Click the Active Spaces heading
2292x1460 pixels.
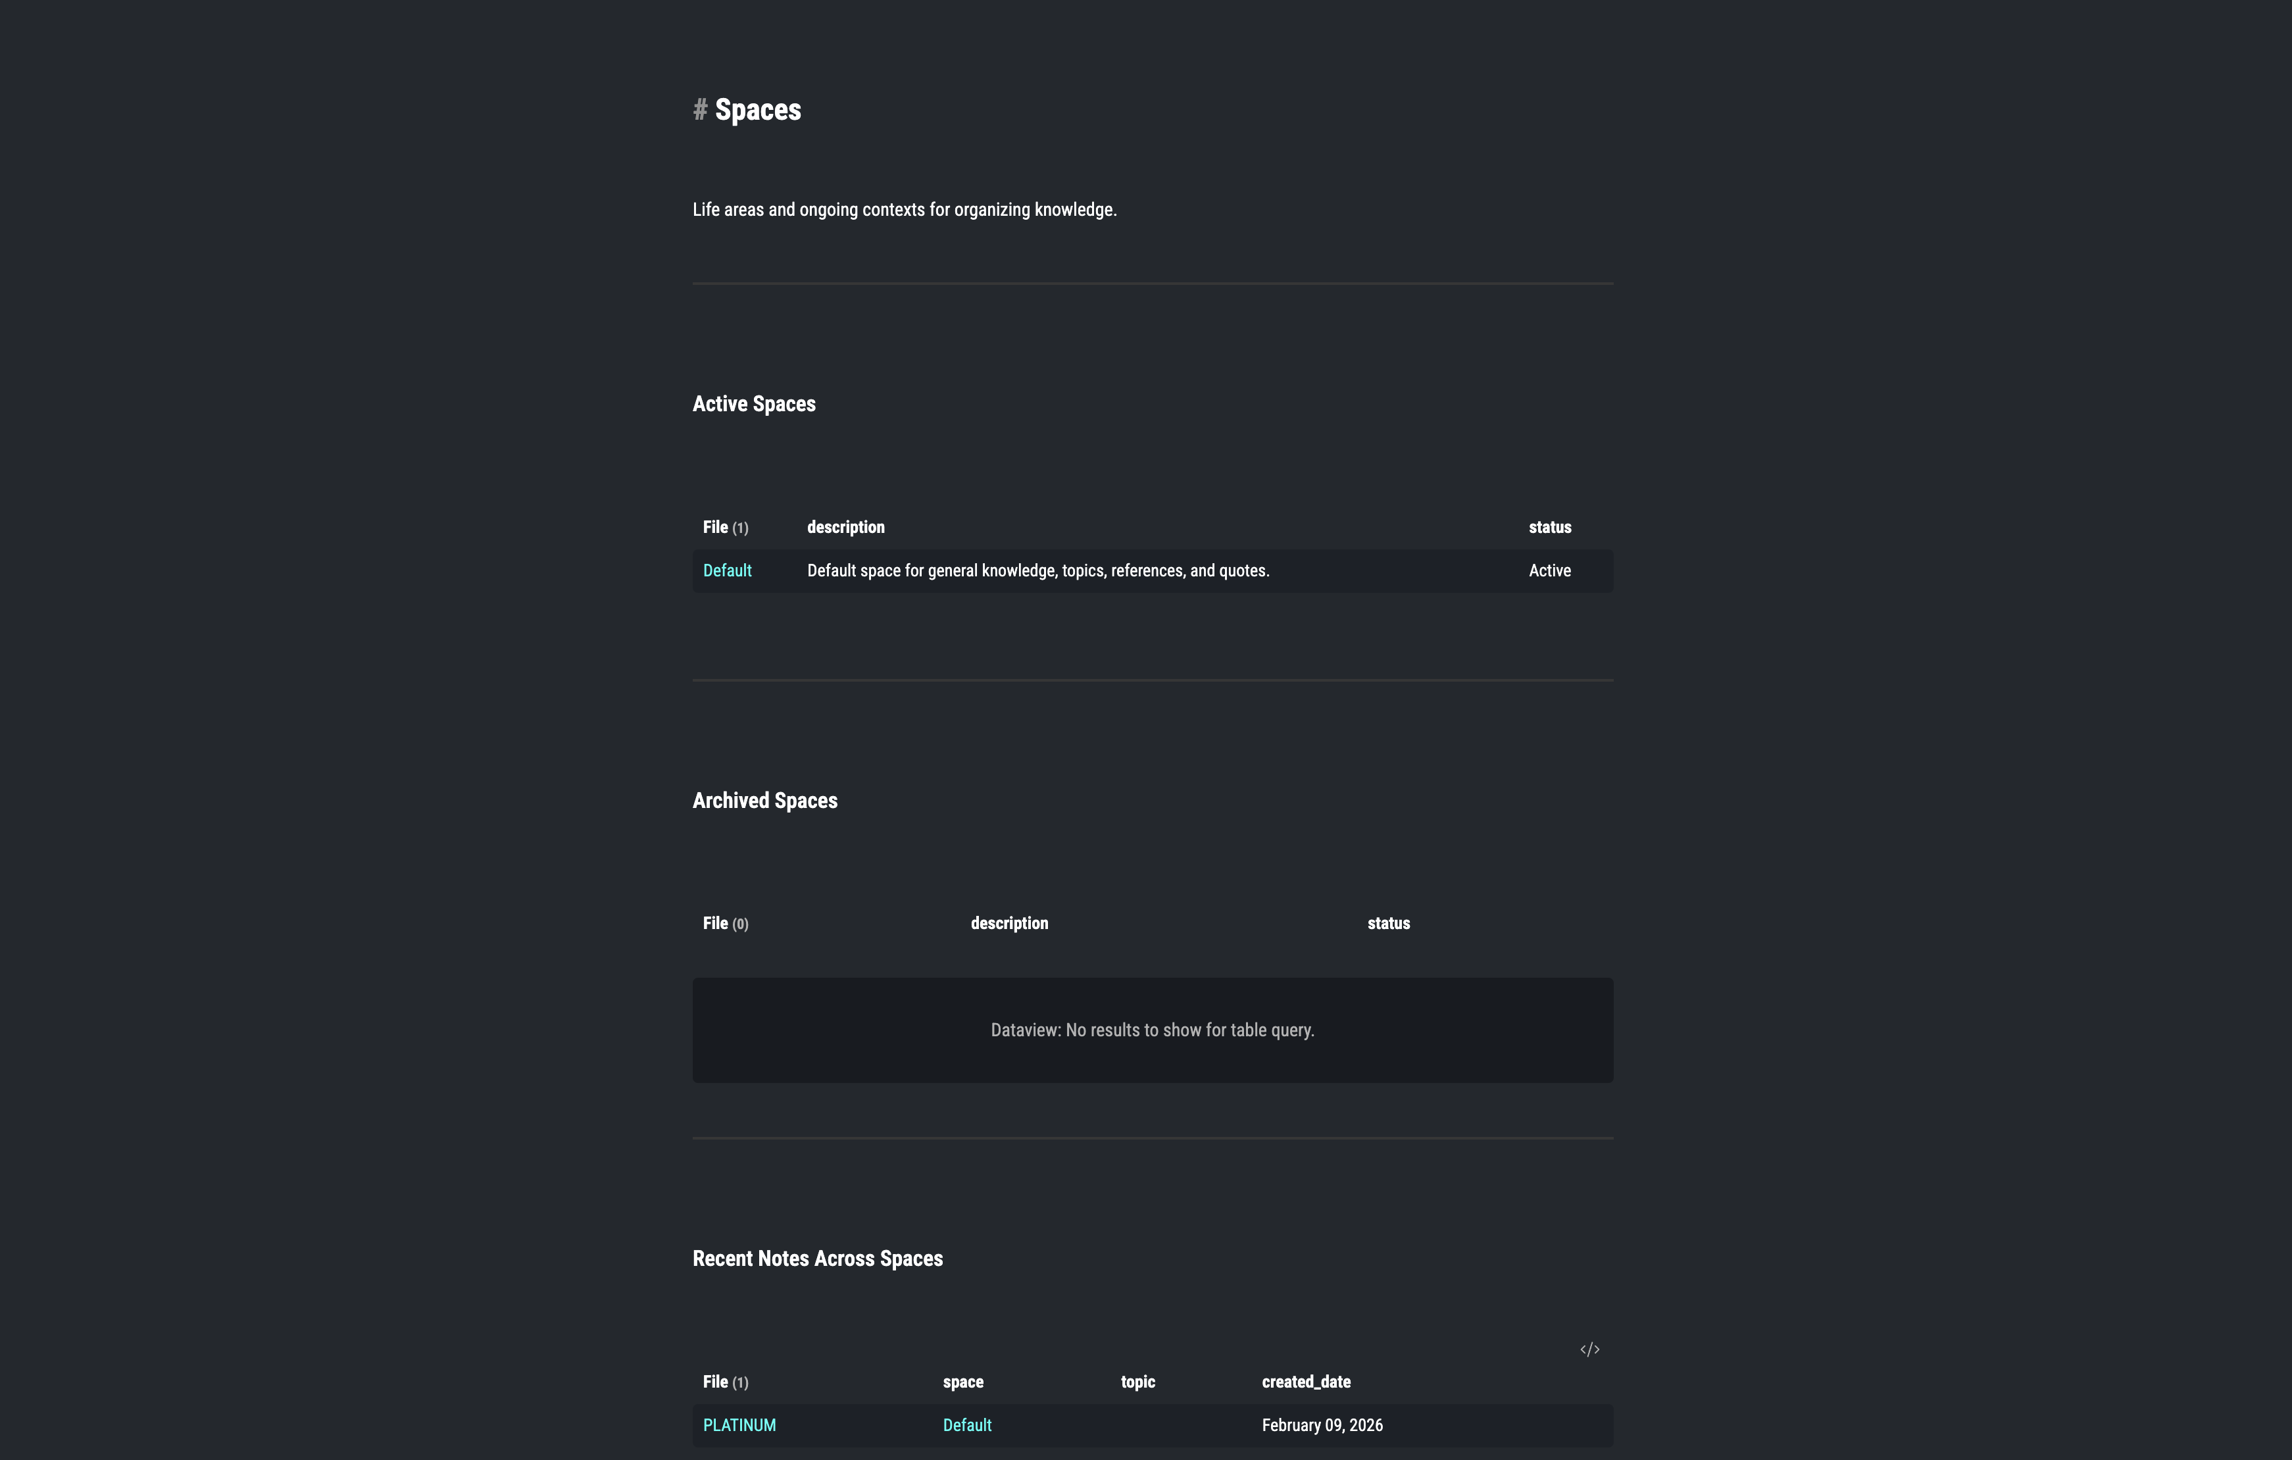click(754, 405)
